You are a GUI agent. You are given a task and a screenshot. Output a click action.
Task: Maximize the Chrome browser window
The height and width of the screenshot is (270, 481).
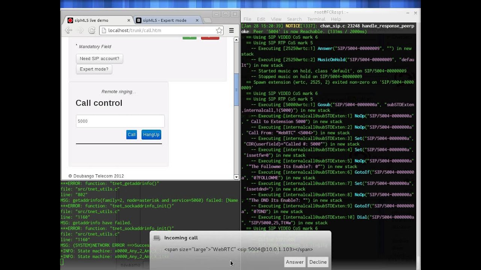[x=225, y=14]
